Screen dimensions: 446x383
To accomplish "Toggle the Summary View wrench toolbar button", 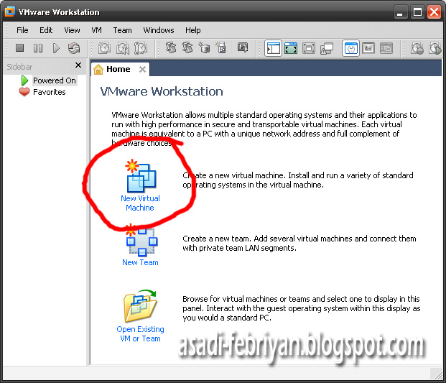I will point(350,48).
